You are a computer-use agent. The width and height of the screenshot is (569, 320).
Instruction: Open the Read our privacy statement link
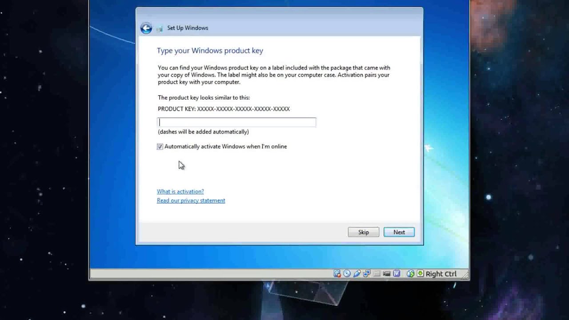pos(191,200)
